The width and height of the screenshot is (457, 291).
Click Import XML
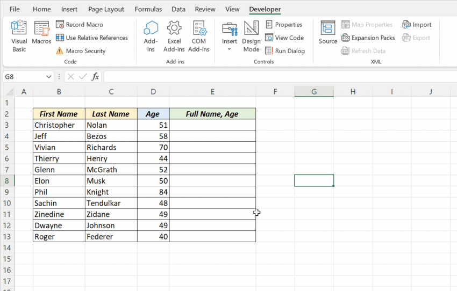[417, 25]
